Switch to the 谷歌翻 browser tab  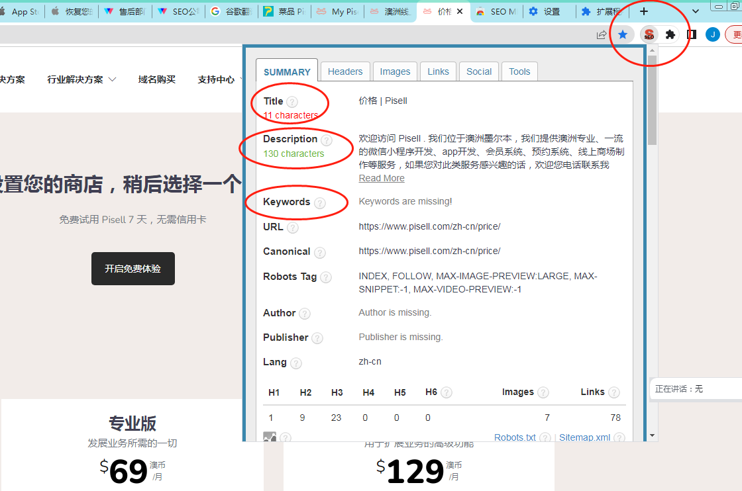(233, 11)
